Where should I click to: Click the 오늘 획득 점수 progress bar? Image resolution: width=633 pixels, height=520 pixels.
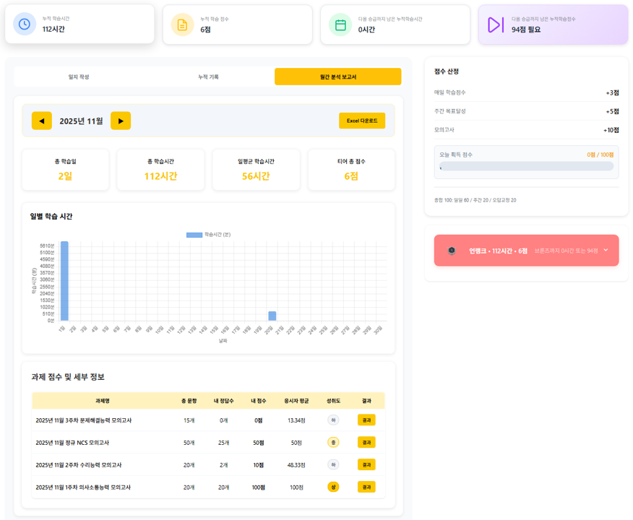pyautogui.click(x=526, y=166)
